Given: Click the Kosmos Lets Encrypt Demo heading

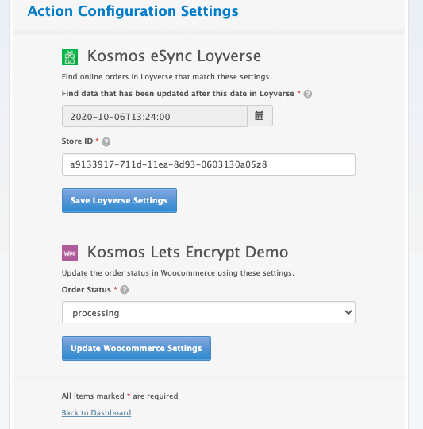Looking at the screenshot, I should point(188,253).
